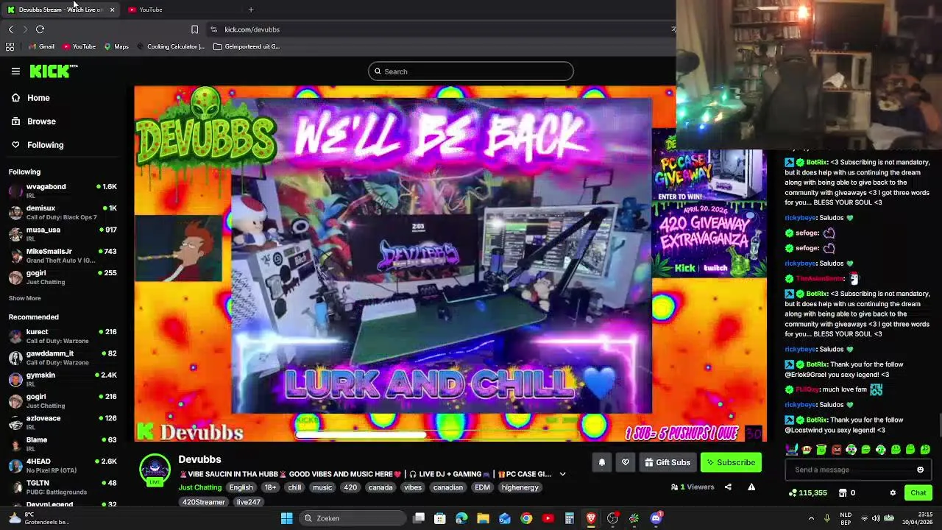Select the English tag
Image resolution: width=942 pixels, height=530 pixels.
click(241, 487)
